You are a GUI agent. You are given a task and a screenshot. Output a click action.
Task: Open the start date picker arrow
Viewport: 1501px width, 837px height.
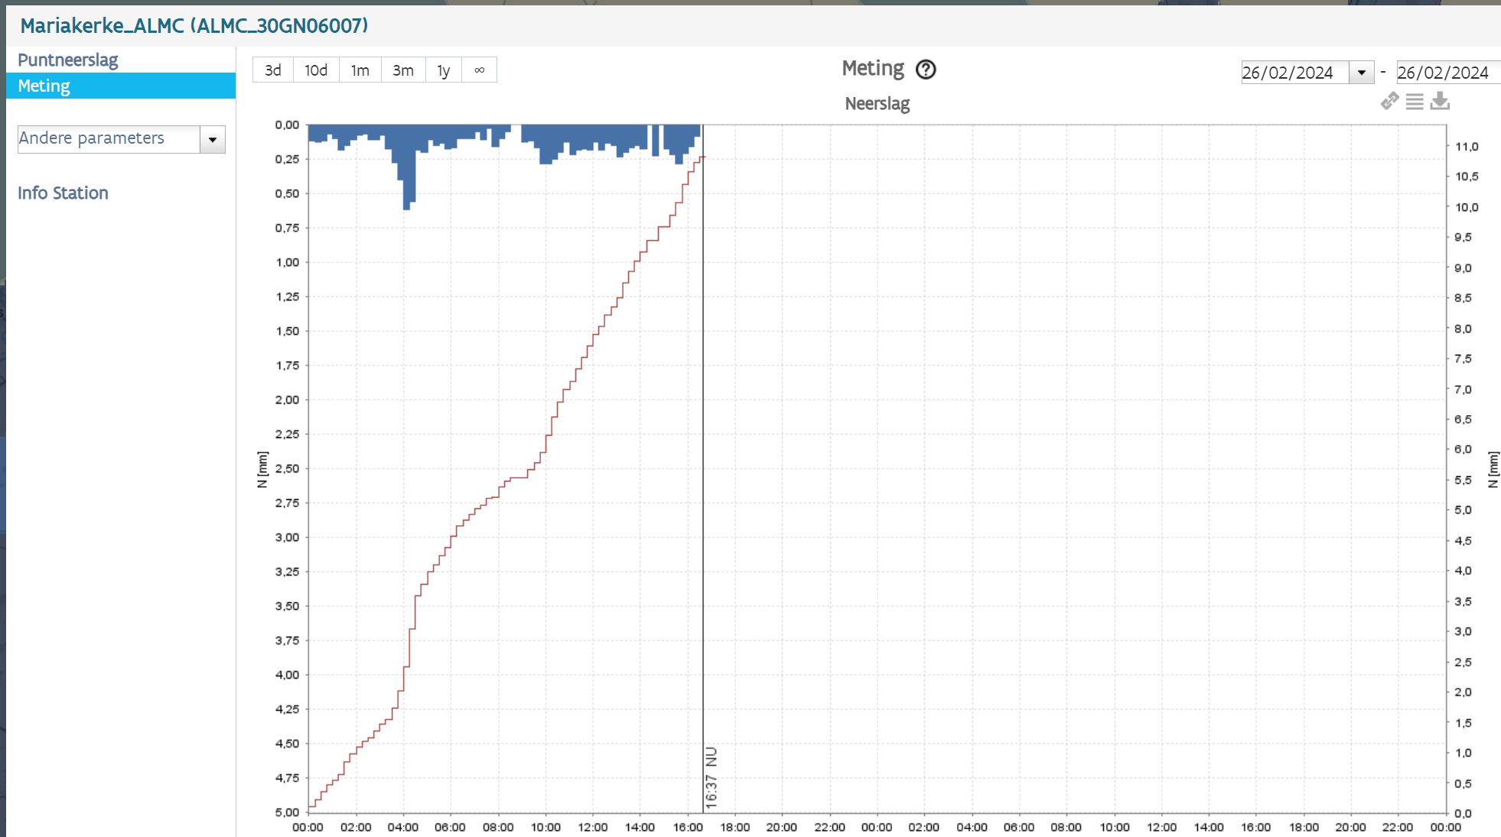(x=1362, y=73)
